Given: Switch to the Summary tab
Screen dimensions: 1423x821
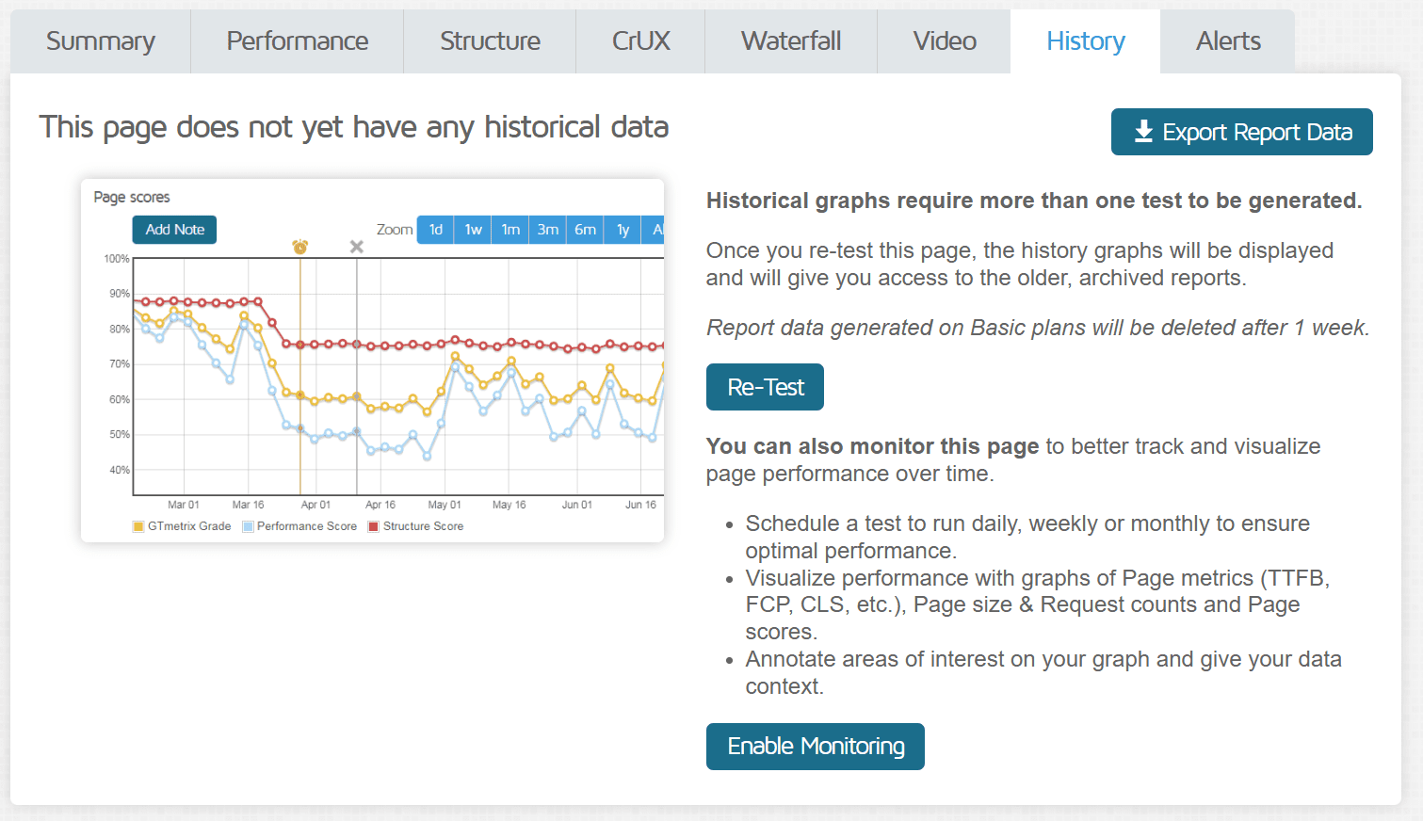Looking at the screenshot, I should click(100, 40).
